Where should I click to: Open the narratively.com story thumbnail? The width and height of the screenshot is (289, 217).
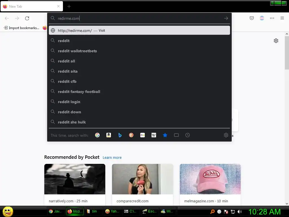pos(75,179)
